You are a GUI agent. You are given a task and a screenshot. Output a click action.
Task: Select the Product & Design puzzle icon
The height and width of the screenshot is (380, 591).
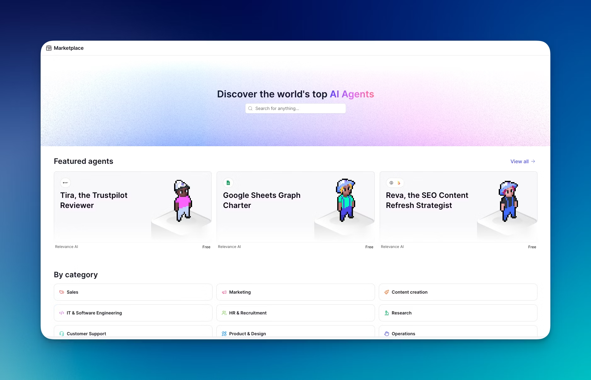point(224,333)
